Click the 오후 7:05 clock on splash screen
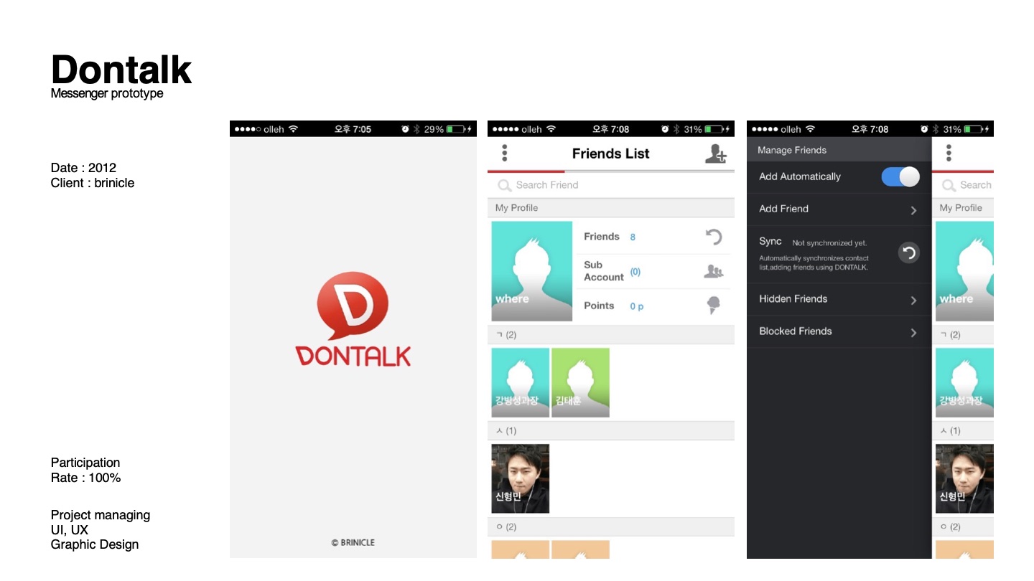The width and height of the screenshot is (1034, 581). point(353,129)
